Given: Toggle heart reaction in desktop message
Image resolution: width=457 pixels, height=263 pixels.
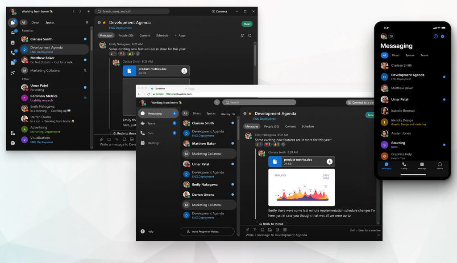Looking at the screenshot, I should pos(122,54).
